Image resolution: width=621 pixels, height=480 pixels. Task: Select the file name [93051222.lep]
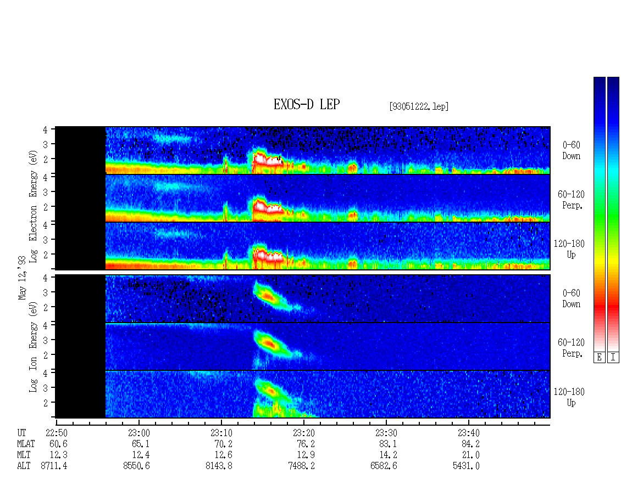419,106
